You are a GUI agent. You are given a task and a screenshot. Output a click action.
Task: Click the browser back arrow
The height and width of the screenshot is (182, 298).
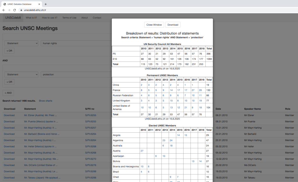[x=3, y=10]
